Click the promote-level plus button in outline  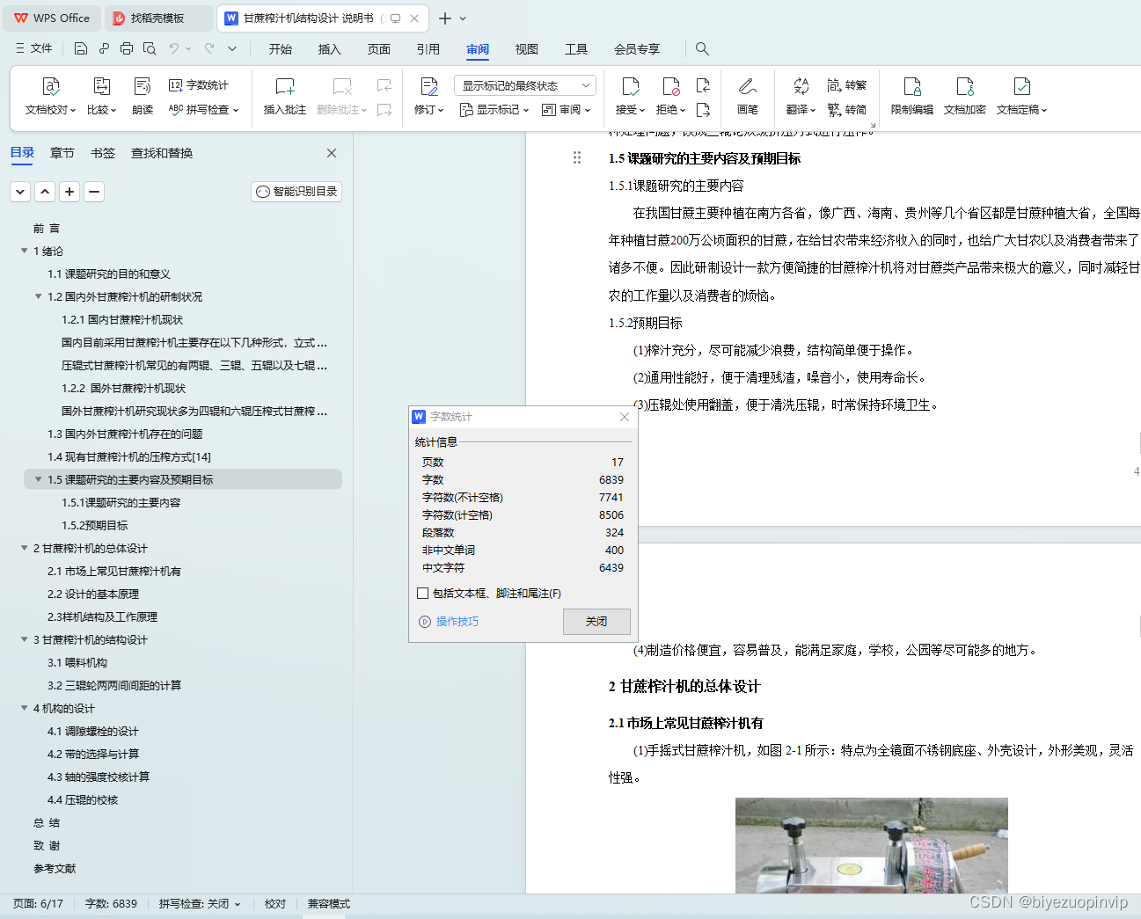tap(69, 192)
